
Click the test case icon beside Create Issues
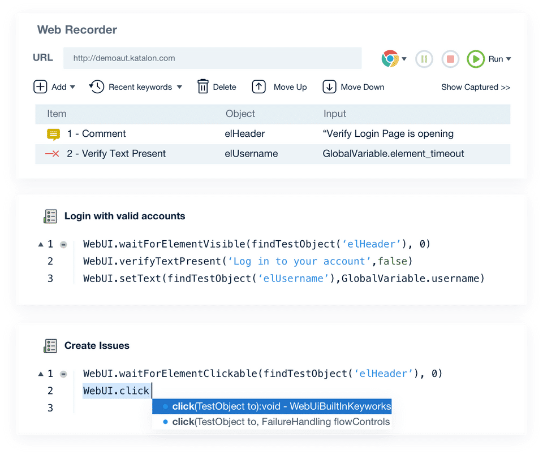[50, 346]
